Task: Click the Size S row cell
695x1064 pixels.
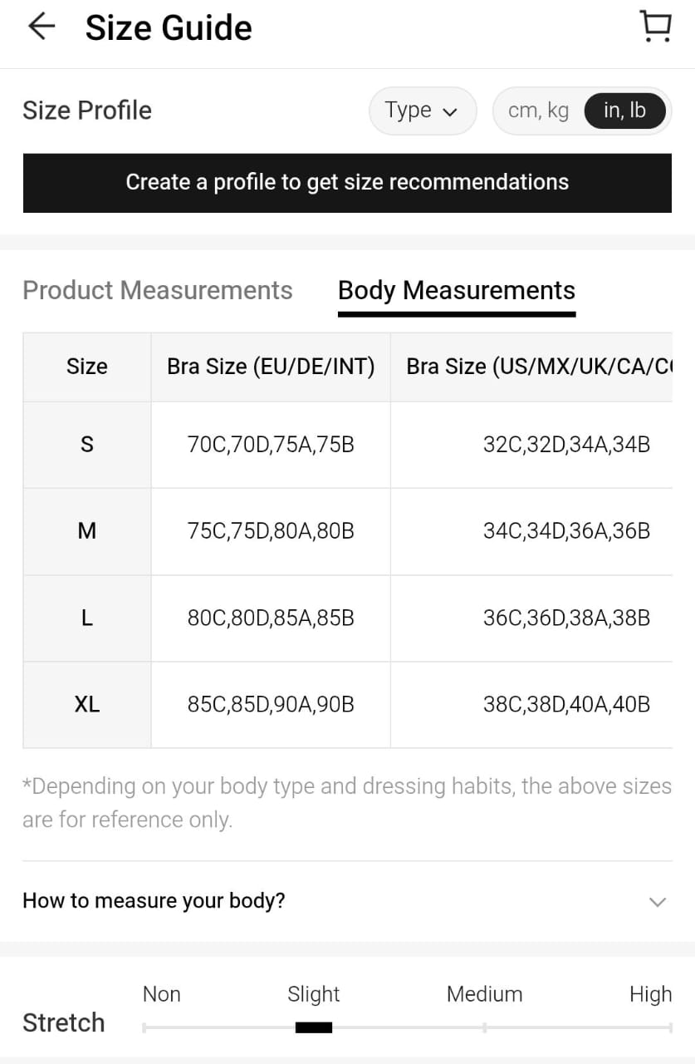Action: tap(87, 445)
